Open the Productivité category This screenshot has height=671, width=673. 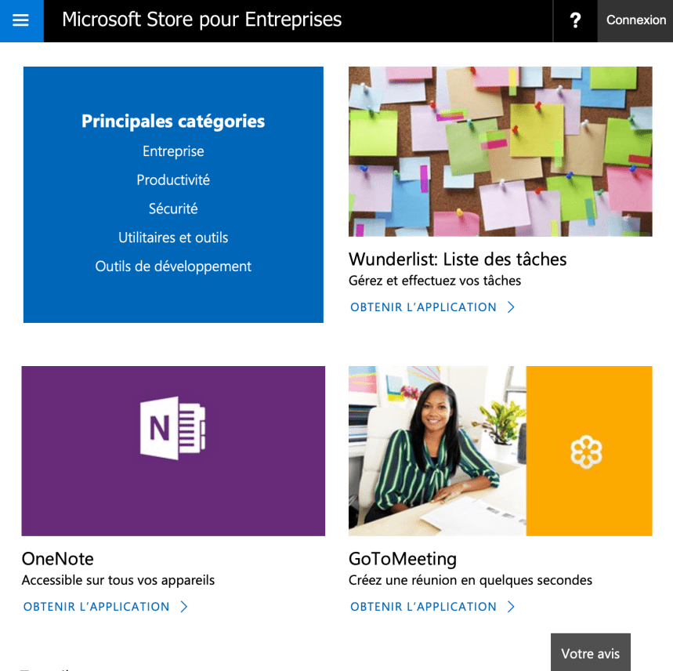[173, 180]
